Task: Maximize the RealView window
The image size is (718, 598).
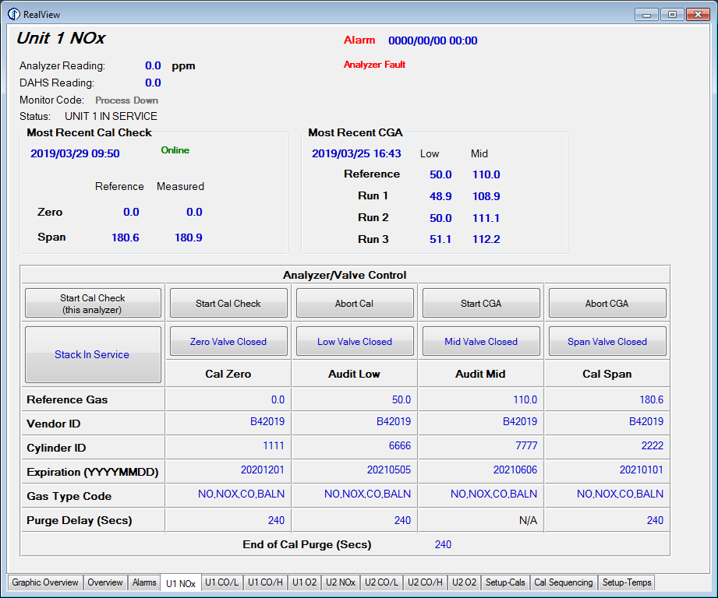Action: tap(672, 15)
